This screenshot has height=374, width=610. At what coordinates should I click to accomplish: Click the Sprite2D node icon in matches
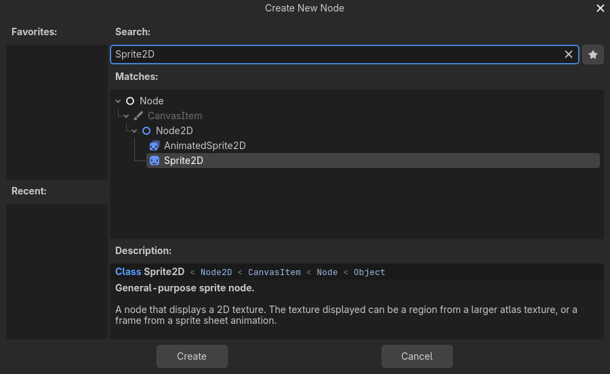click(155, 161)
